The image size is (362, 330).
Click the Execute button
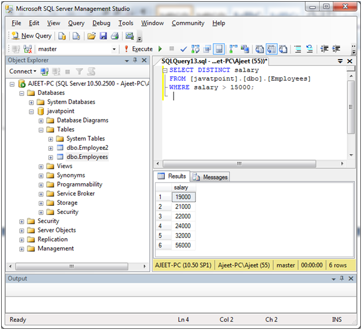138,49
